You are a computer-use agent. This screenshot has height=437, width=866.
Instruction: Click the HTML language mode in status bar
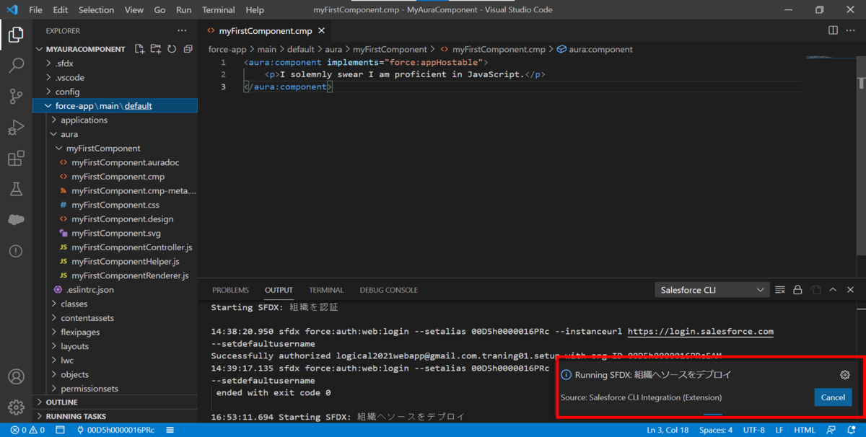point(804,430)
